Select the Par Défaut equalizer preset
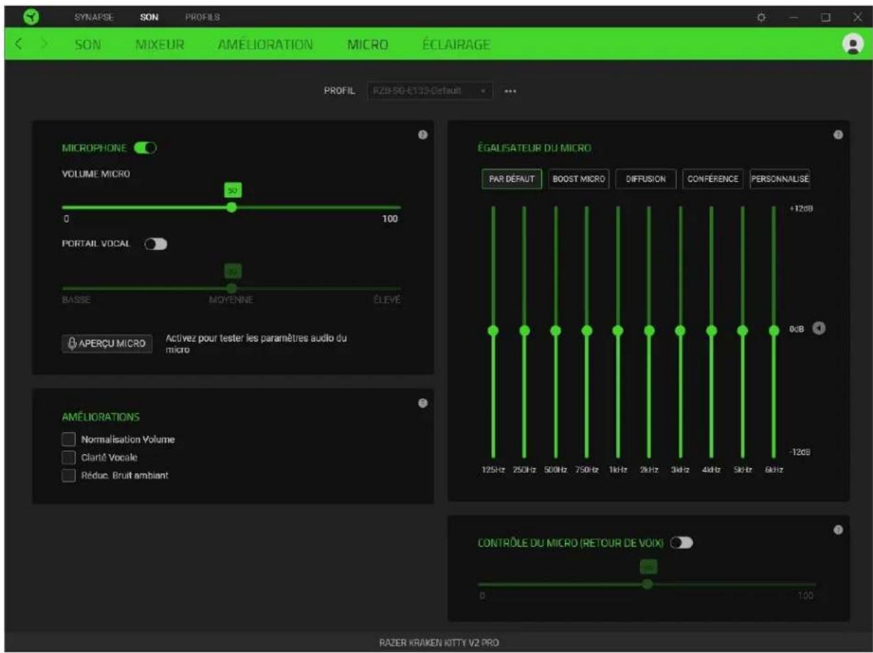Viewport: 873px width, 653px height. 512,179
